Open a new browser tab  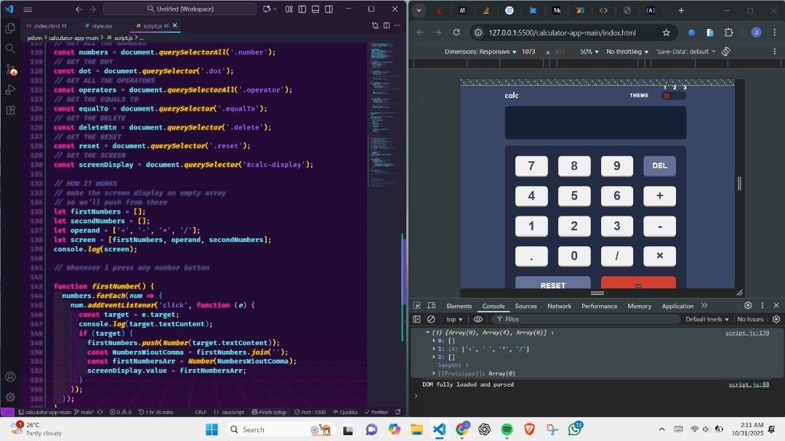coord(681,10)
